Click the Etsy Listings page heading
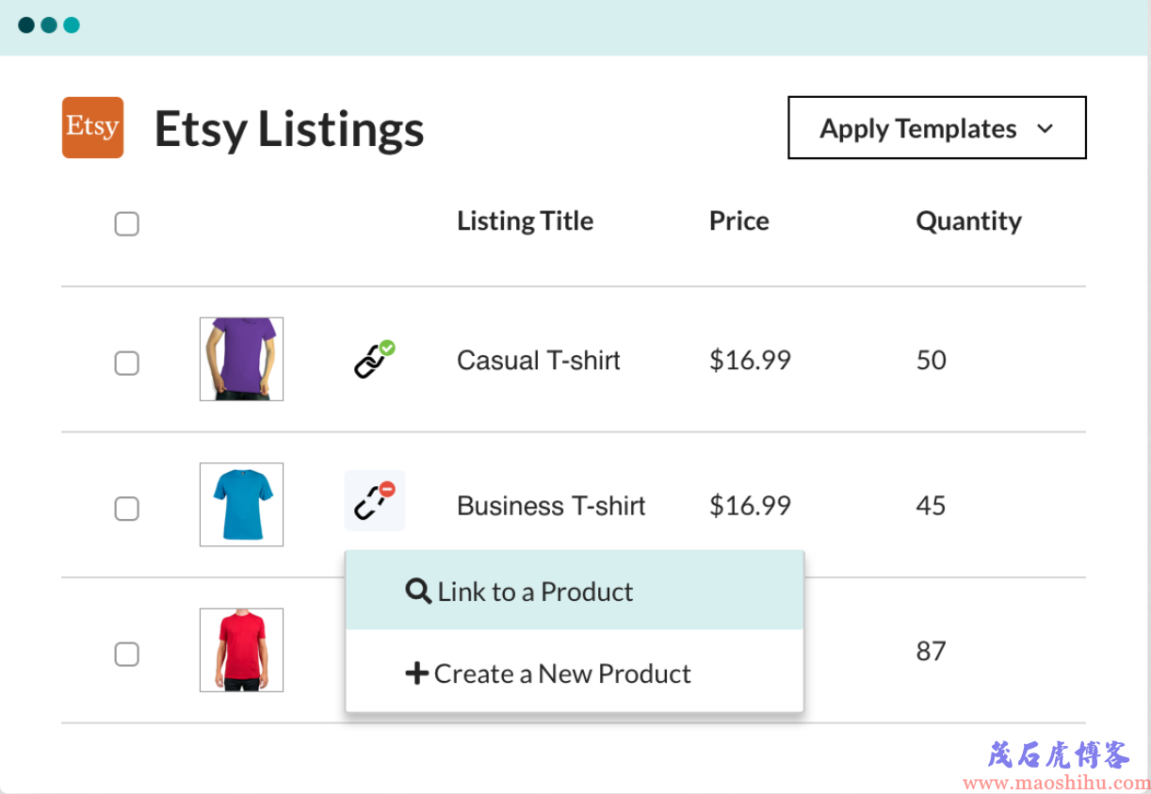The height and width of the screenshot is (794, 1151). click(x=289, y=129)
